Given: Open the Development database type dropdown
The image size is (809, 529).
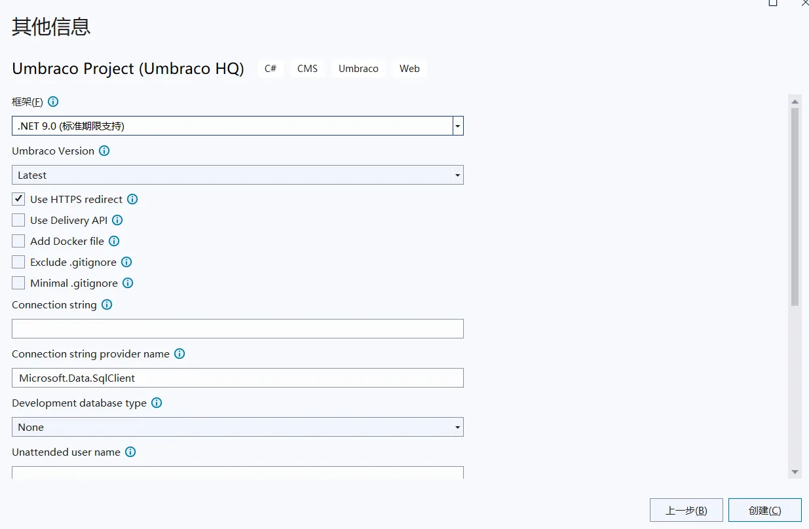Looking at the screenshot, I should coord(458,427).
